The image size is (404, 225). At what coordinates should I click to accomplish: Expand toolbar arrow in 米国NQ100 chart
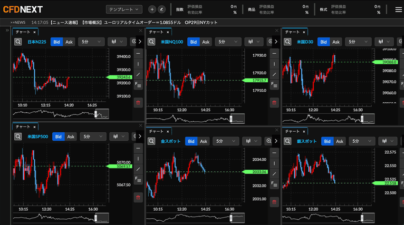(276, 42)
